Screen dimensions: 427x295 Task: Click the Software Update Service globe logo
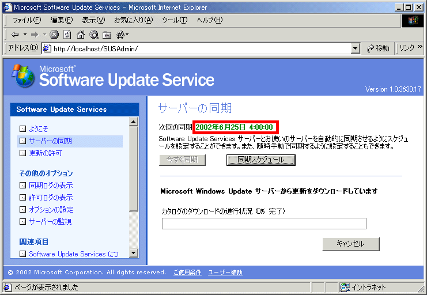point(23,76)
